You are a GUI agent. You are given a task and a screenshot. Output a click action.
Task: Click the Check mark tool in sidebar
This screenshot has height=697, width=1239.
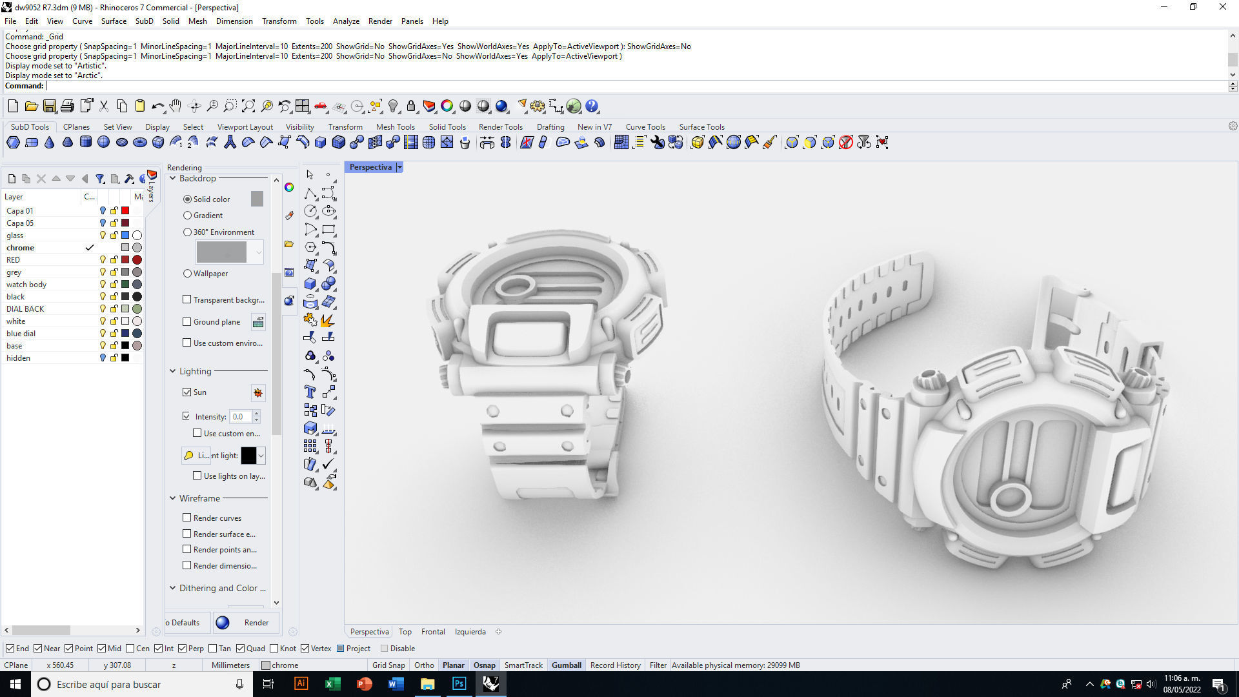[x=328, y=464]
